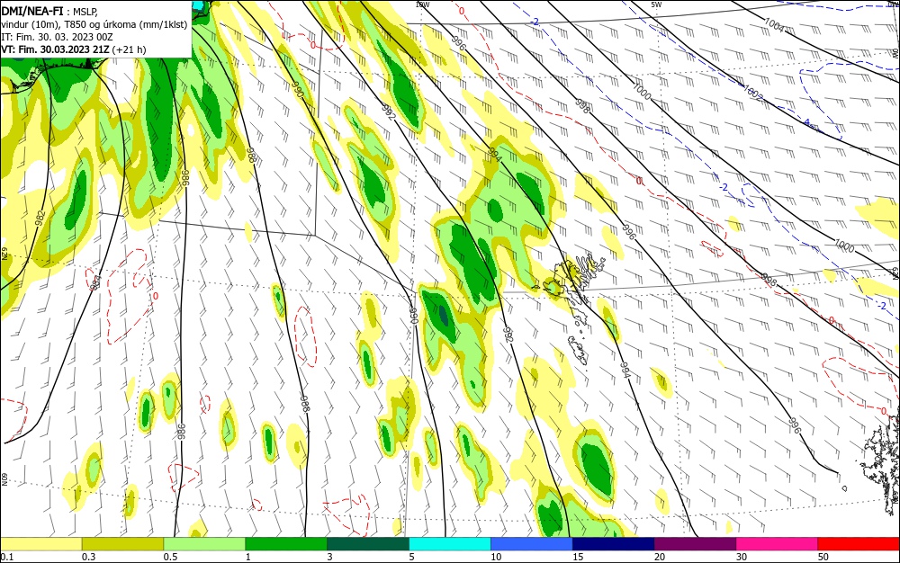This screenshot has height=563, width=900.
Task: Click the '0.1' legend value
Action: [7, 557]
